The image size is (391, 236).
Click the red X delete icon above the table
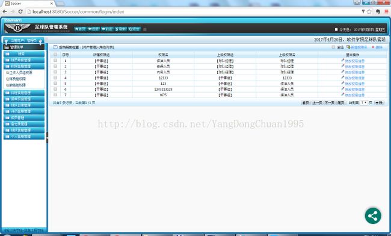click(373, 47)
